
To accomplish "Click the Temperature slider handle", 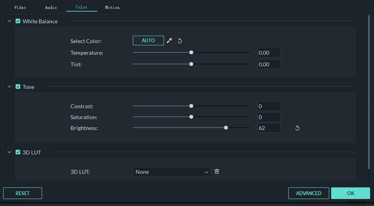I will point(191,52).
